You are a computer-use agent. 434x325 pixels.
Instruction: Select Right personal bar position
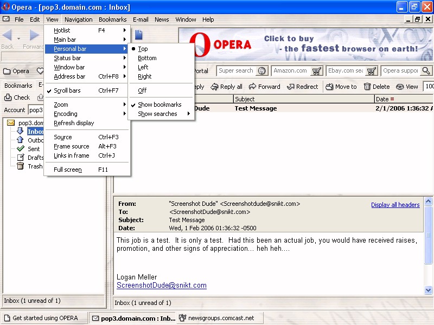tap(161, 76)
